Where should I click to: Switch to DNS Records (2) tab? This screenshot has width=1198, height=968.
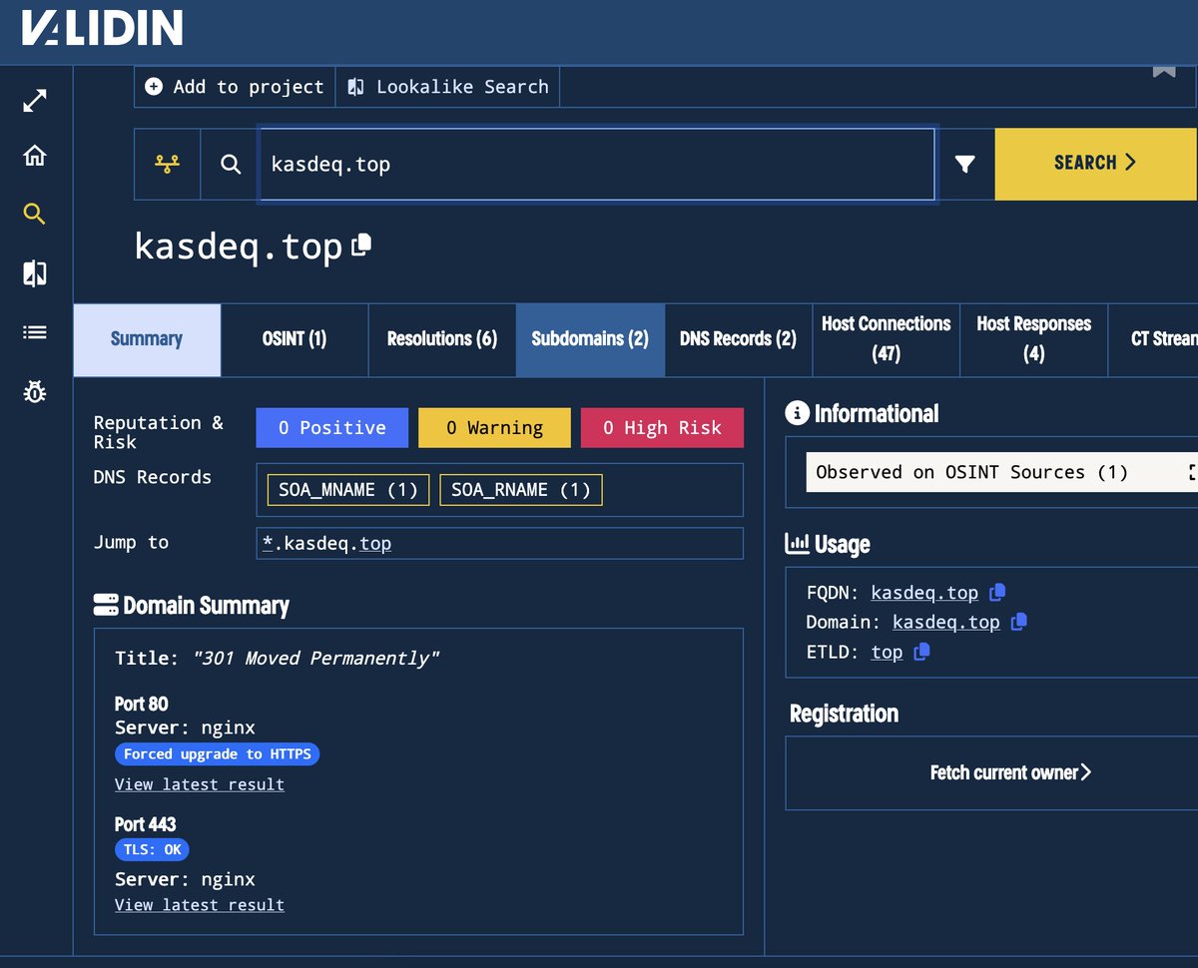[x=738, y=339]
